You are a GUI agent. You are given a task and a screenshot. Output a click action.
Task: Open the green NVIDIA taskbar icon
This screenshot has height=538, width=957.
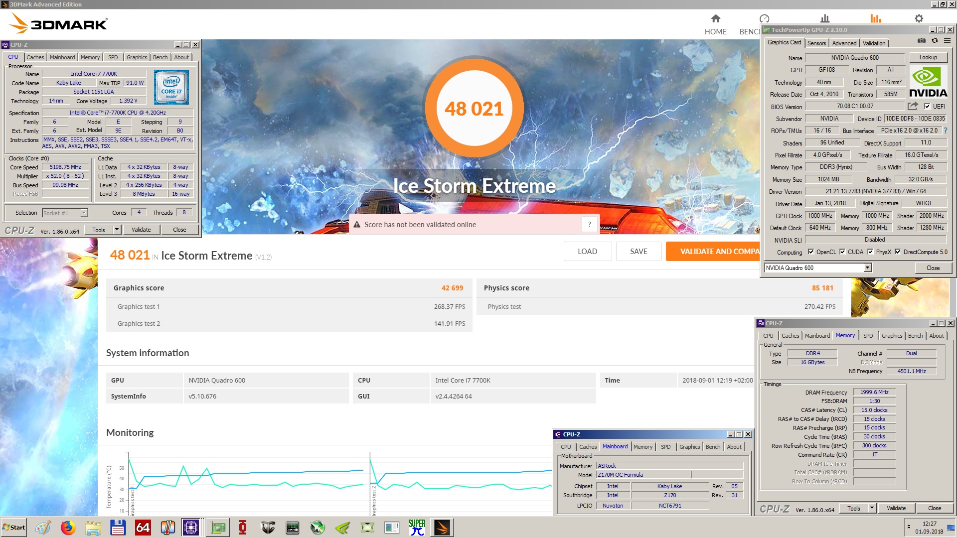[342, 528]
